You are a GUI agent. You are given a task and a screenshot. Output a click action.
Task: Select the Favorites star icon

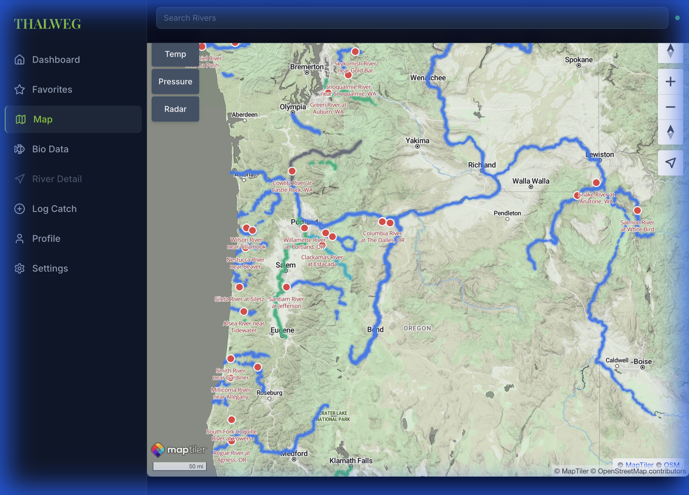(x=20, y=89)
